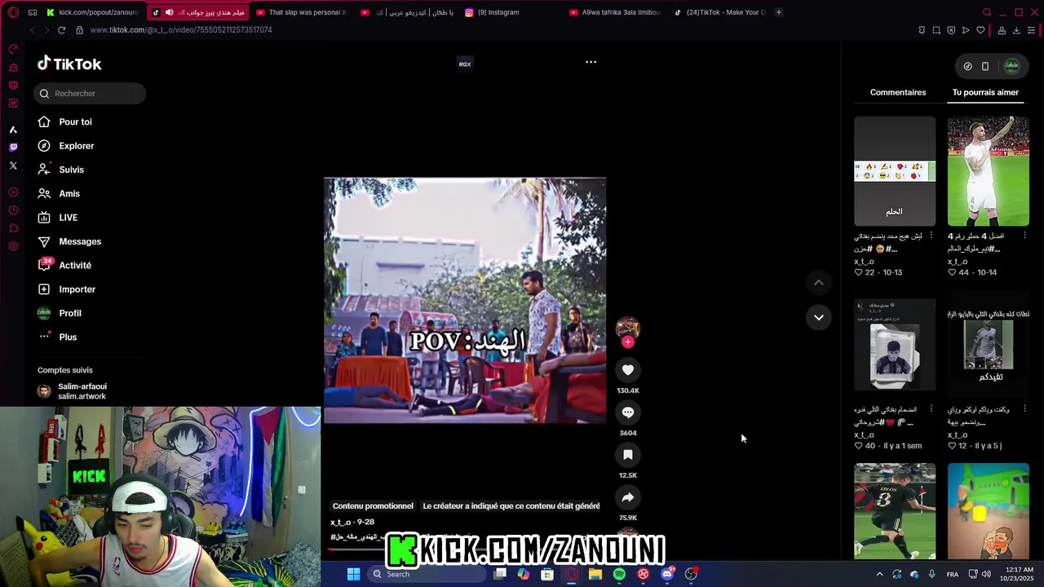The image size is (1044, 587).
Task: Open Pour toi feed
Action: pyautogui.click(x=75, y=122)
